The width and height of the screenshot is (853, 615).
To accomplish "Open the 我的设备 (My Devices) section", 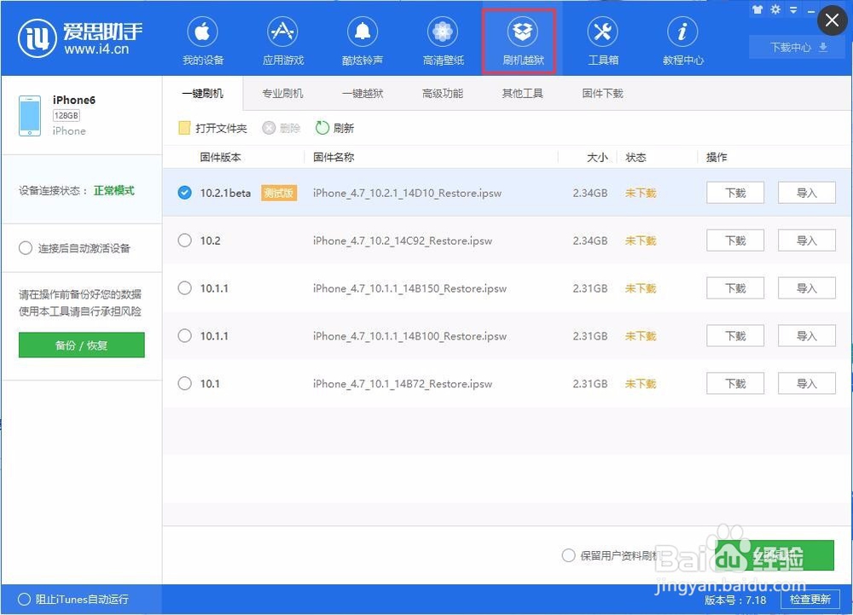I will [x=202, y=39].
